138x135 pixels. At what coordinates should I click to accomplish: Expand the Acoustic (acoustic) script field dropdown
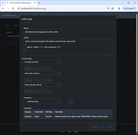tap(42, 62)
